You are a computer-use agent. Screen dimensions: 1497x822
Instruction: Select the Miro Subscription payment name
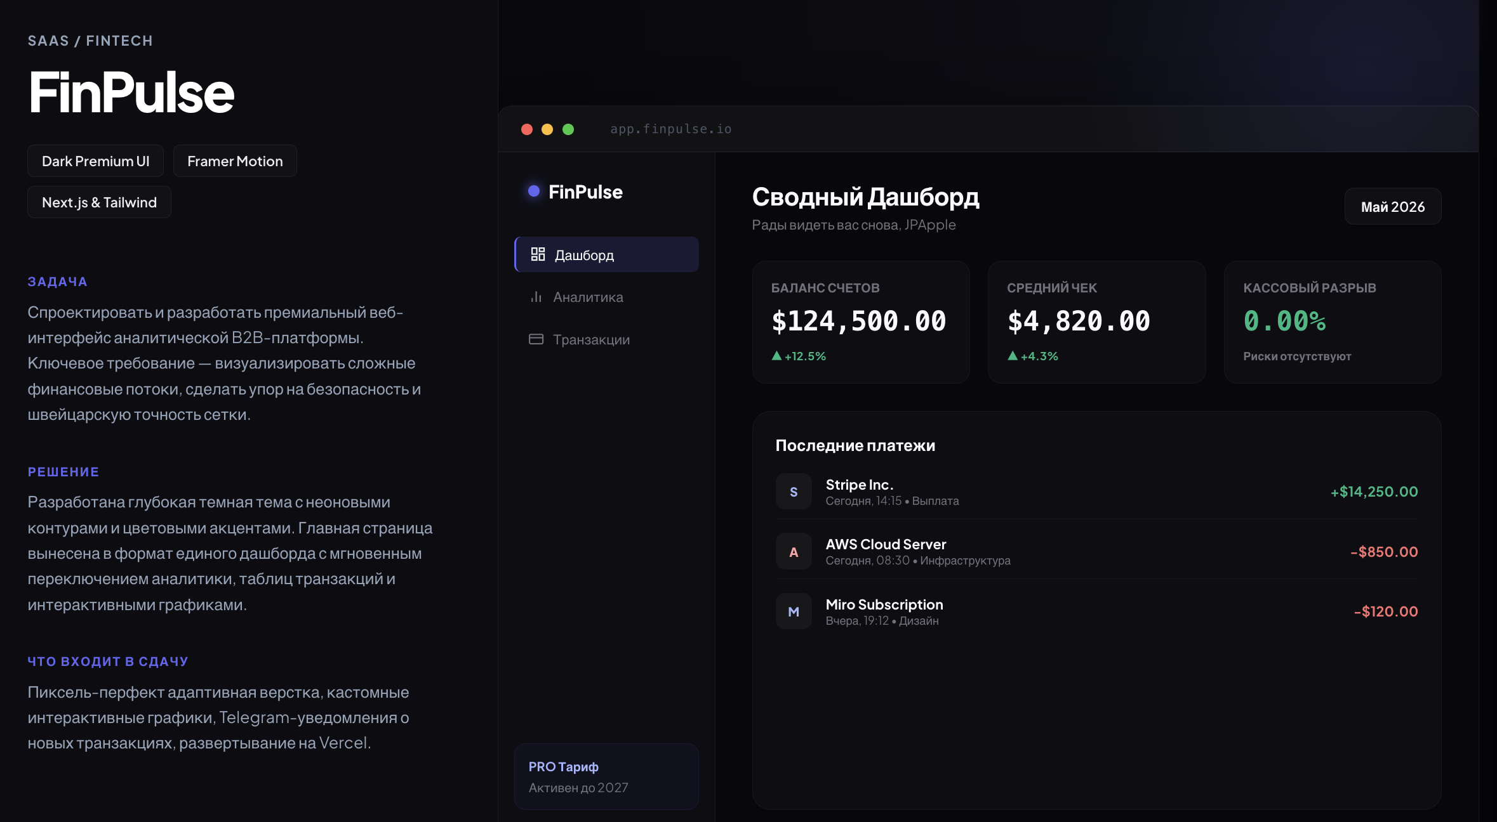click(884, 604)
